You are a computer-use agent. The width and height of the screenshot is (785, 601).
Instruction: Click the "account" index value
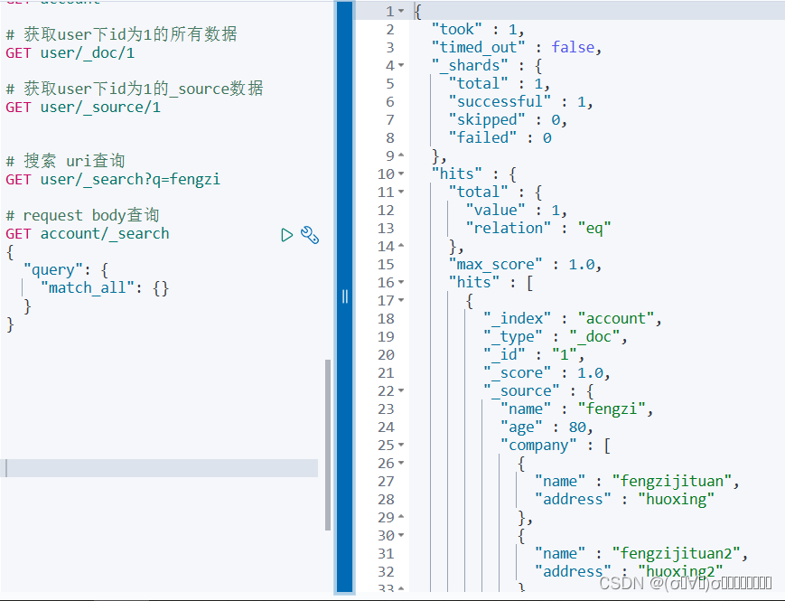(x=616, y=318)
